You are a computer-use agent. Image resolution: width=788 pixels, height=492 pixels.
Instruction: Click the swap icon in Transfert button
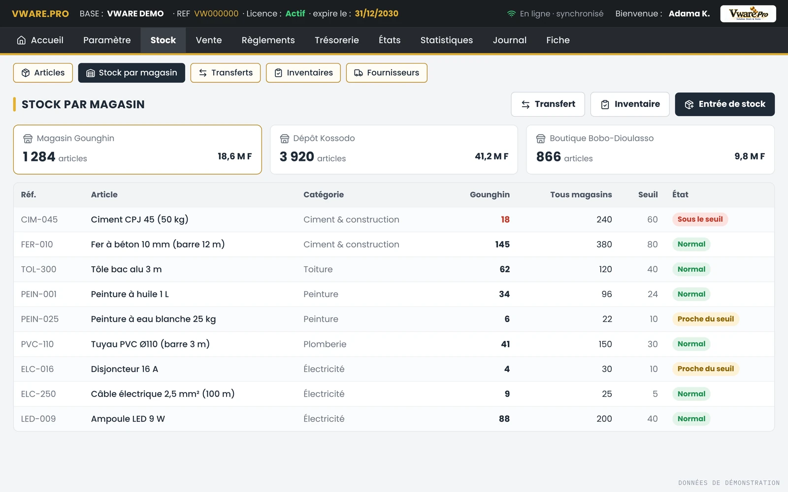point(525,104)
